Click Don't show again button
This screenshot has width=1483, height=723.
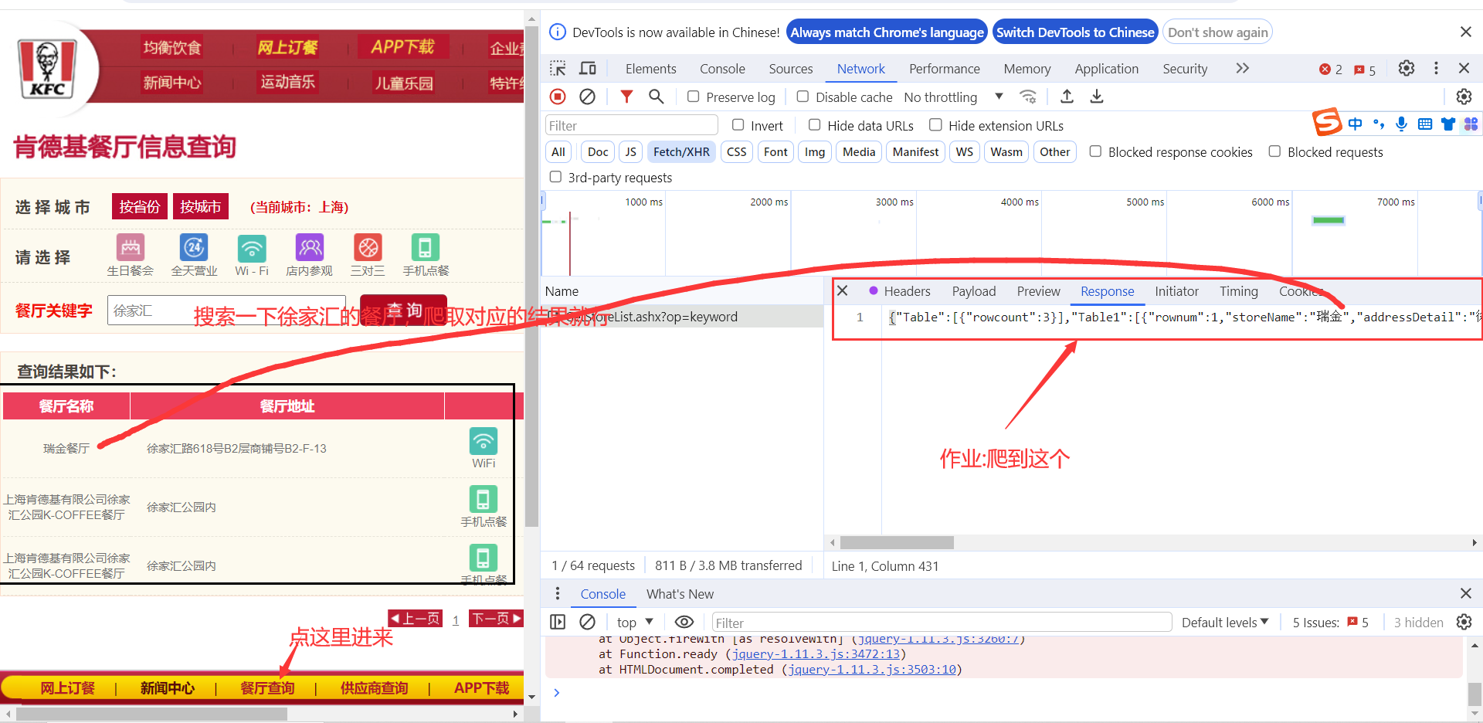[1217, 32]
